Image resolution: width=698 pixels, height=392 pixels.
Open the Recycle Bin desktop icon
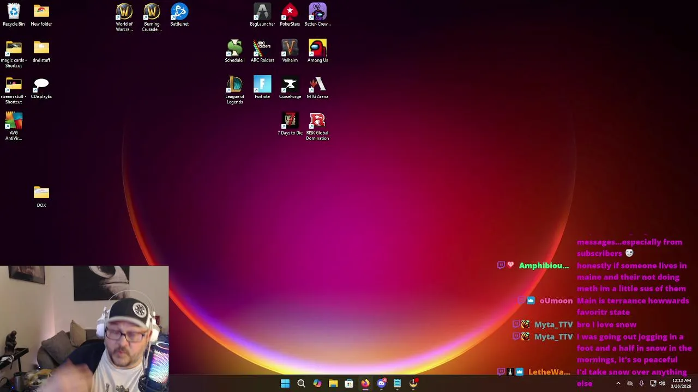click(14, 15)
